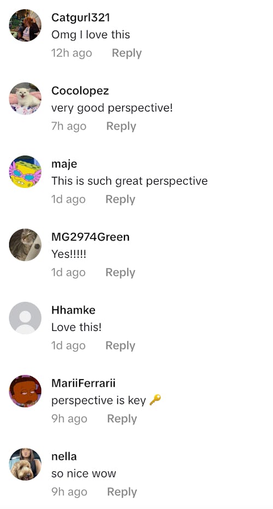Tap MariiFerrarii's cartoon avatar
273x509 pixels.
click(x=25, y=391)
